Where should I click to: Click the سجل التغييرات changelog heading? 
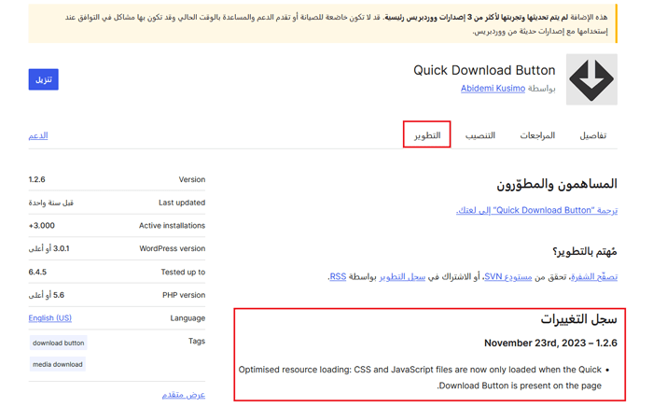point(579,319)
